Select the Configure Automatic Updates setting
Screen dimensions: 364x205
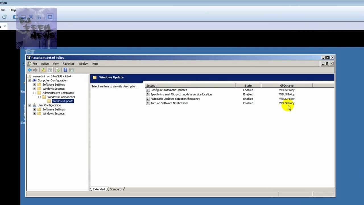(x=169, y=90)
